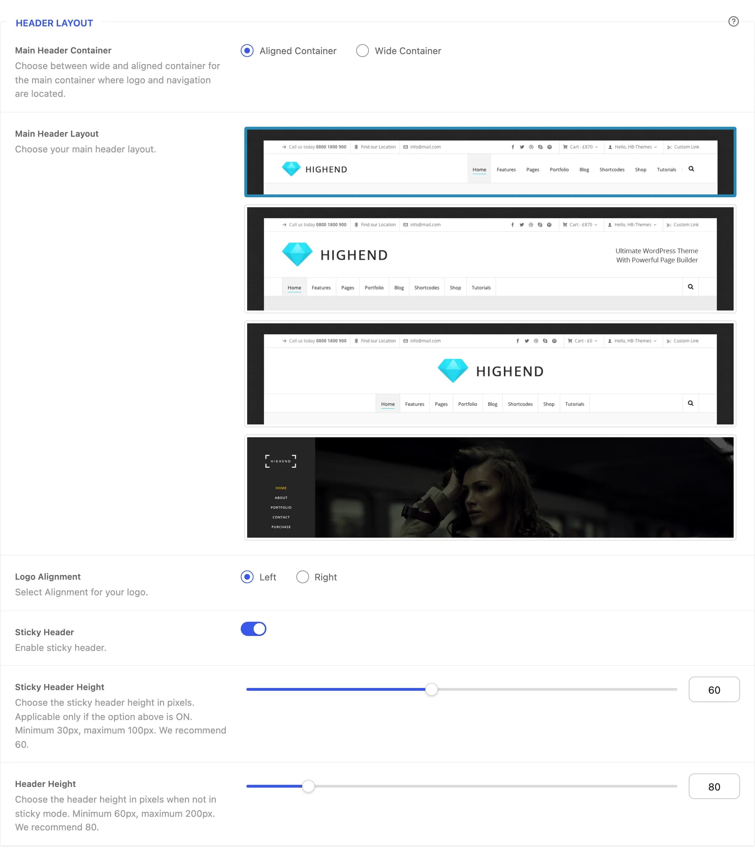Screen dimensions: 755x861
Task: Choose the dark side-navigation header layout
Action: (490, 487)
